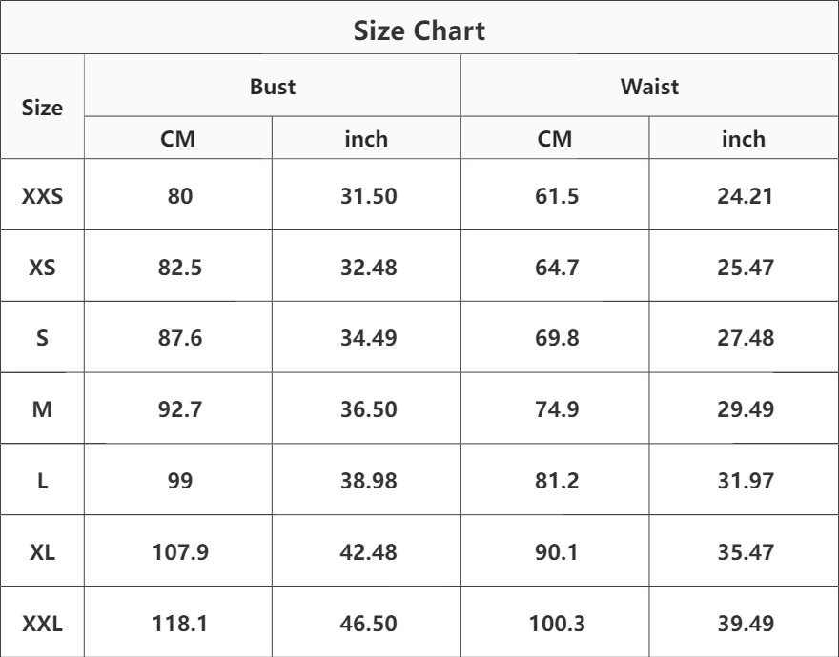Click the M size row label

(x=43, y=409)
